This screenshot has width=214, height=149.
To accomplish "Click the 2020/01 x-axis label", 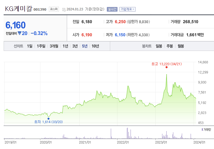I will coord(46,142).
